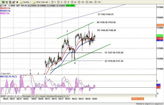164x105 pixels.
Task: Switch to the 120 minute interval
Action: click(x=81, y=2)
